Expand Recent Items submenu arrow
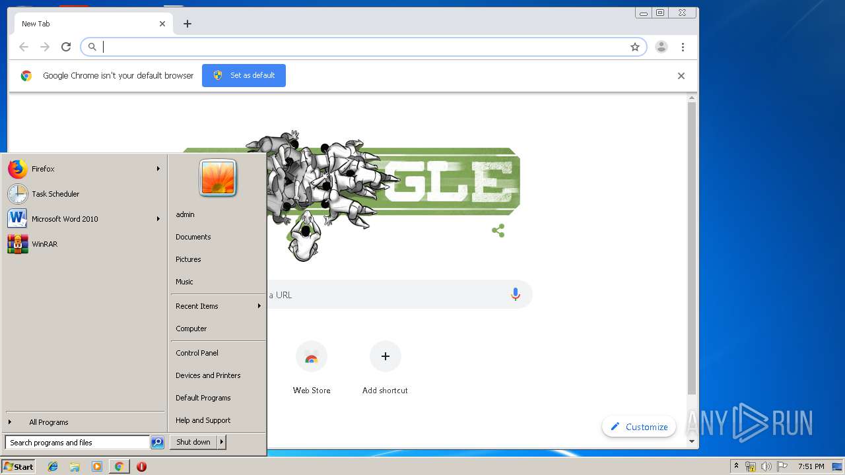 [259, 306]
